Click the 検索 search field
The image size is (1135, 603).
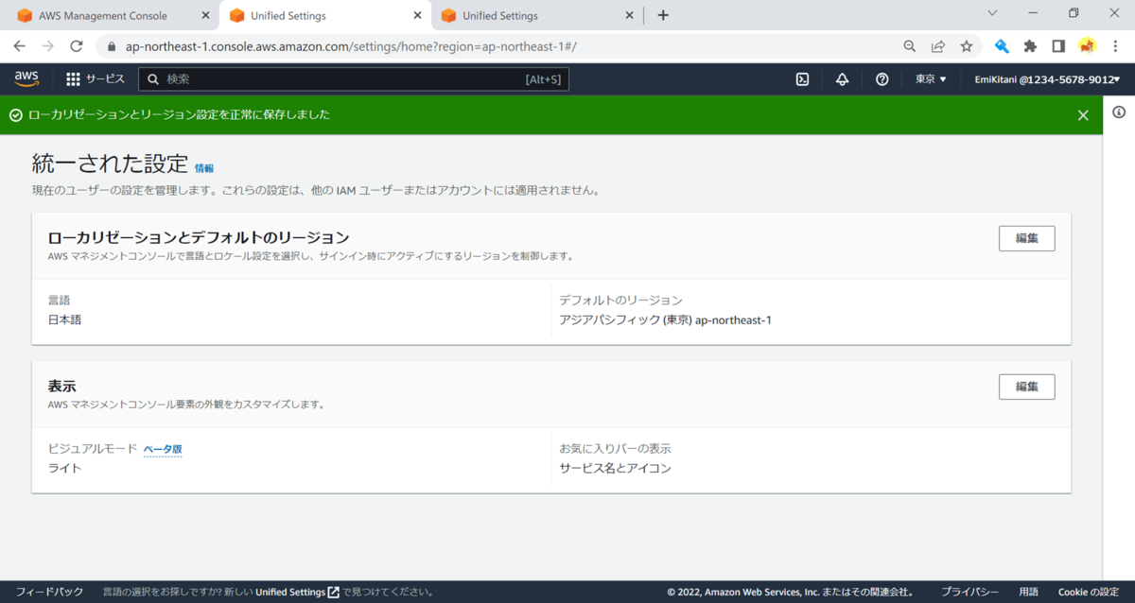(354, 79)
